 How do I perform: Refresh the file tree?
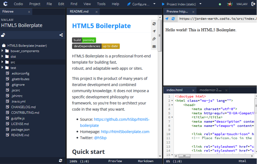[61, 160]
